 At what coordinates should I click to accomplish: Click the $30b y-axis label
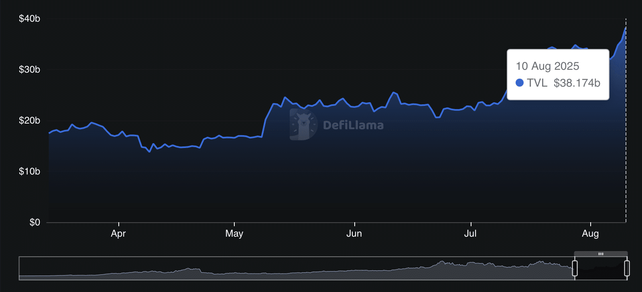[29, 70]
